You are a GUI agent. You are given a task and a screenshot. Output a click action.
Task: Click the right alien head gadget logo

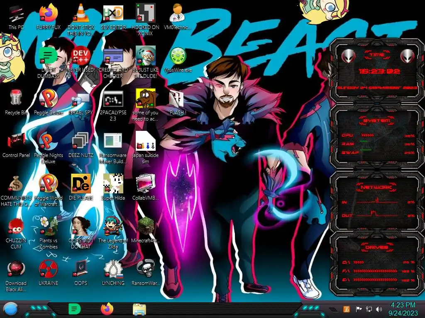408,56
